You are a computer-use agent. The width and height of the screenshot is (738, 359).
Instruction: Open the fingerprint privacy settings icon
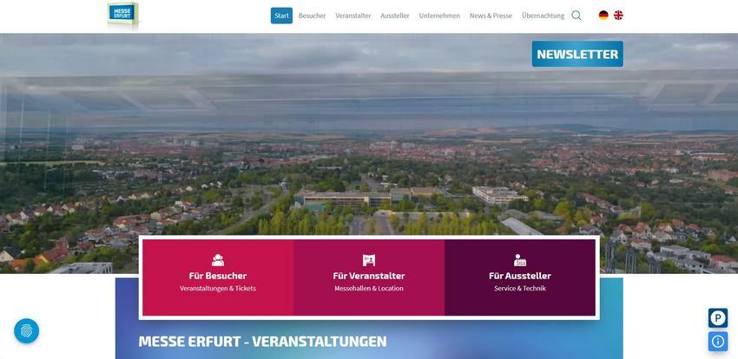tap(26, 330)
